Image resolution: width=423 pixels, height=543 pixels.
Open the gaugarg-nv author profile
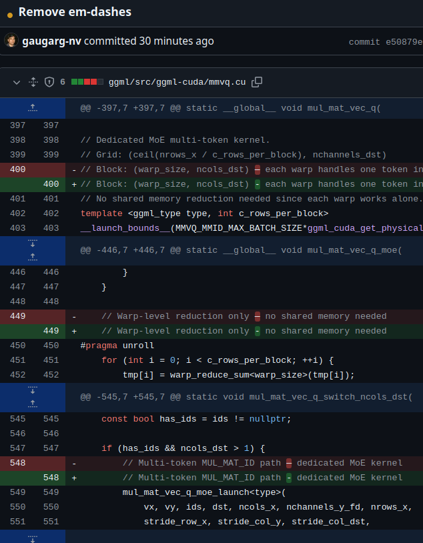(x=51, y=41)
